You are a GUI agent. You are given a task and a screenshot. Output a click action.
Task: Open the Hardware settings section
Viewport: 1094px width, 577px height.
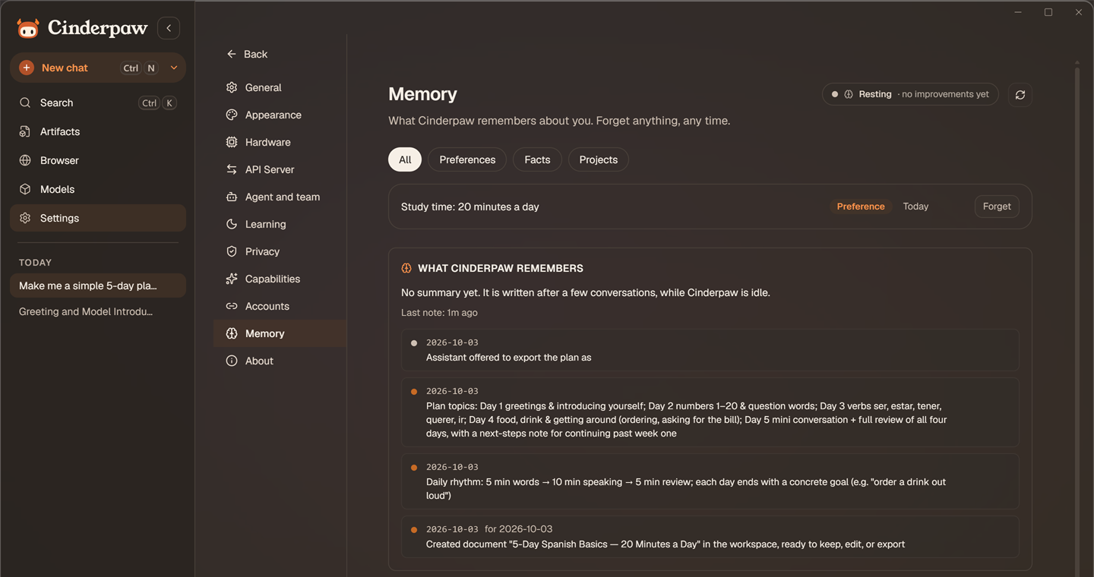click(280, 142)
